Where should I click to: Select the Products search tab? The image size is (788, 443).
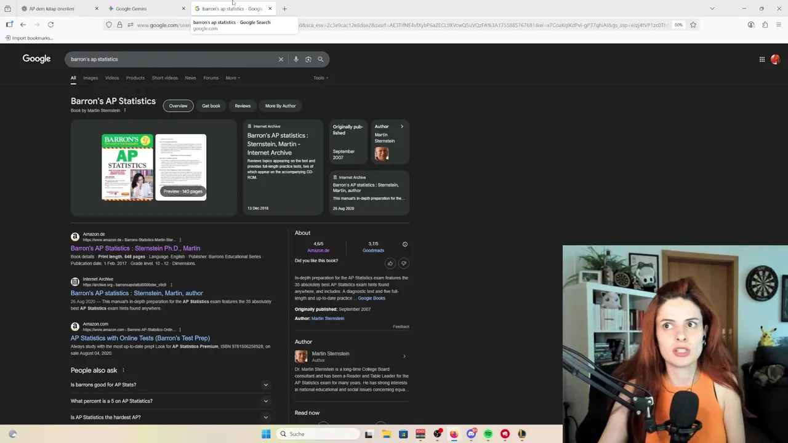click(x=135, y=78)
